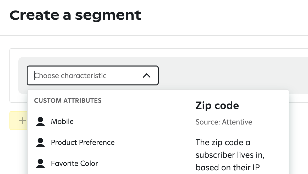
Task: Click the blank header area right of page title
Action: point(223,15)
